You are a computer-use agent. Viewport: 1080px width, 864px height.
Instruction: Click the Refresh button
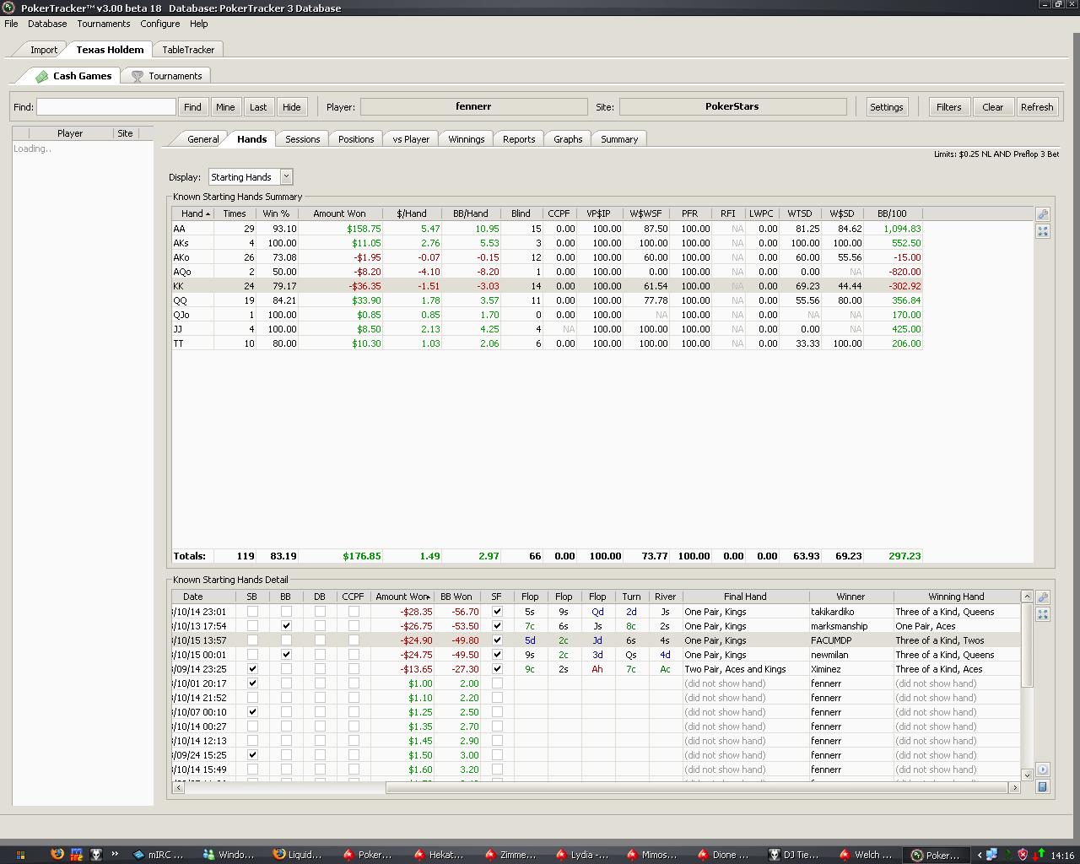1037,107
